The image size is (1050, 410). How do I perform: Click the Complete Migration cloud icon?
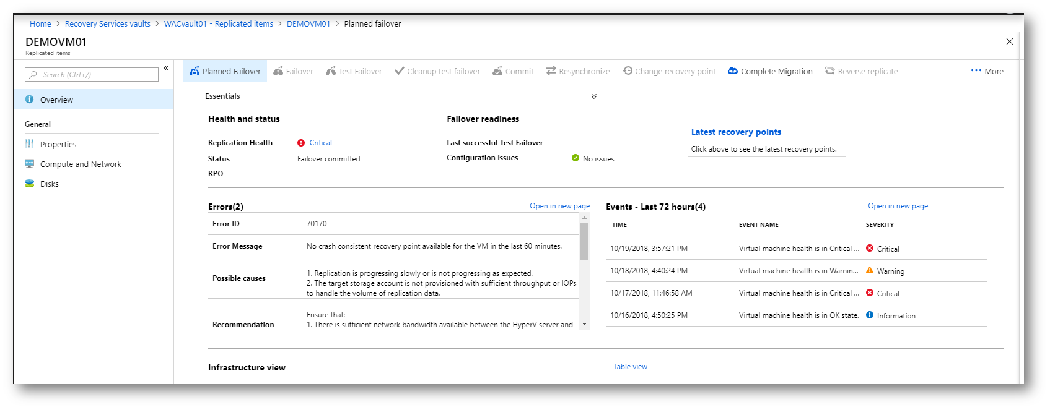point(733,71)
